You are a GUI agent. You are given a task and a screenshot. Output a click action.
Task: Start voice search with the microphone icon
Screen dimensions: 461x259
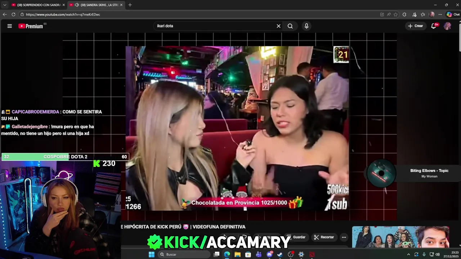click(x=306, y=26)
